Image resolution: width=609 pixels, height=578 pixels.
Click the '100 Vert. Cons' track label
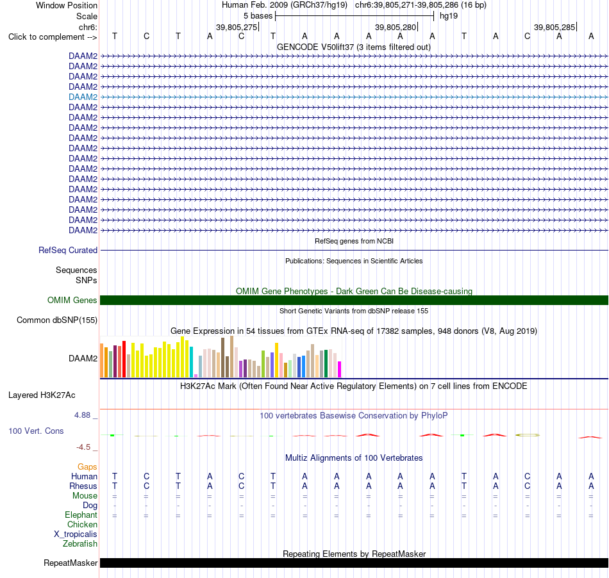point(36,431)
